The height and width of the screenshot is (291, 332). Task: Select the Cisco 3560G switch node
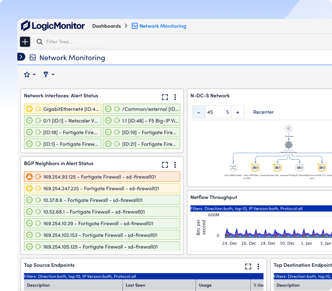[x=233, y=168]
